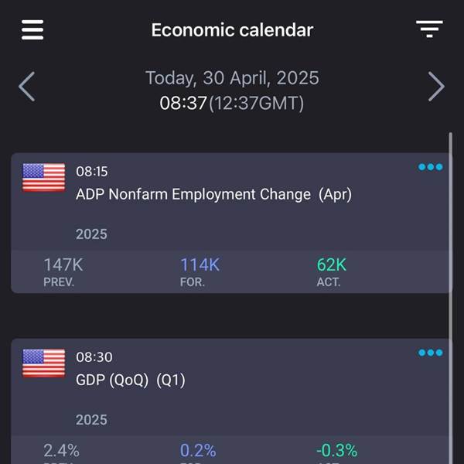Go to next day arrow
The image size is (464, 464).
tap(436, 87)
